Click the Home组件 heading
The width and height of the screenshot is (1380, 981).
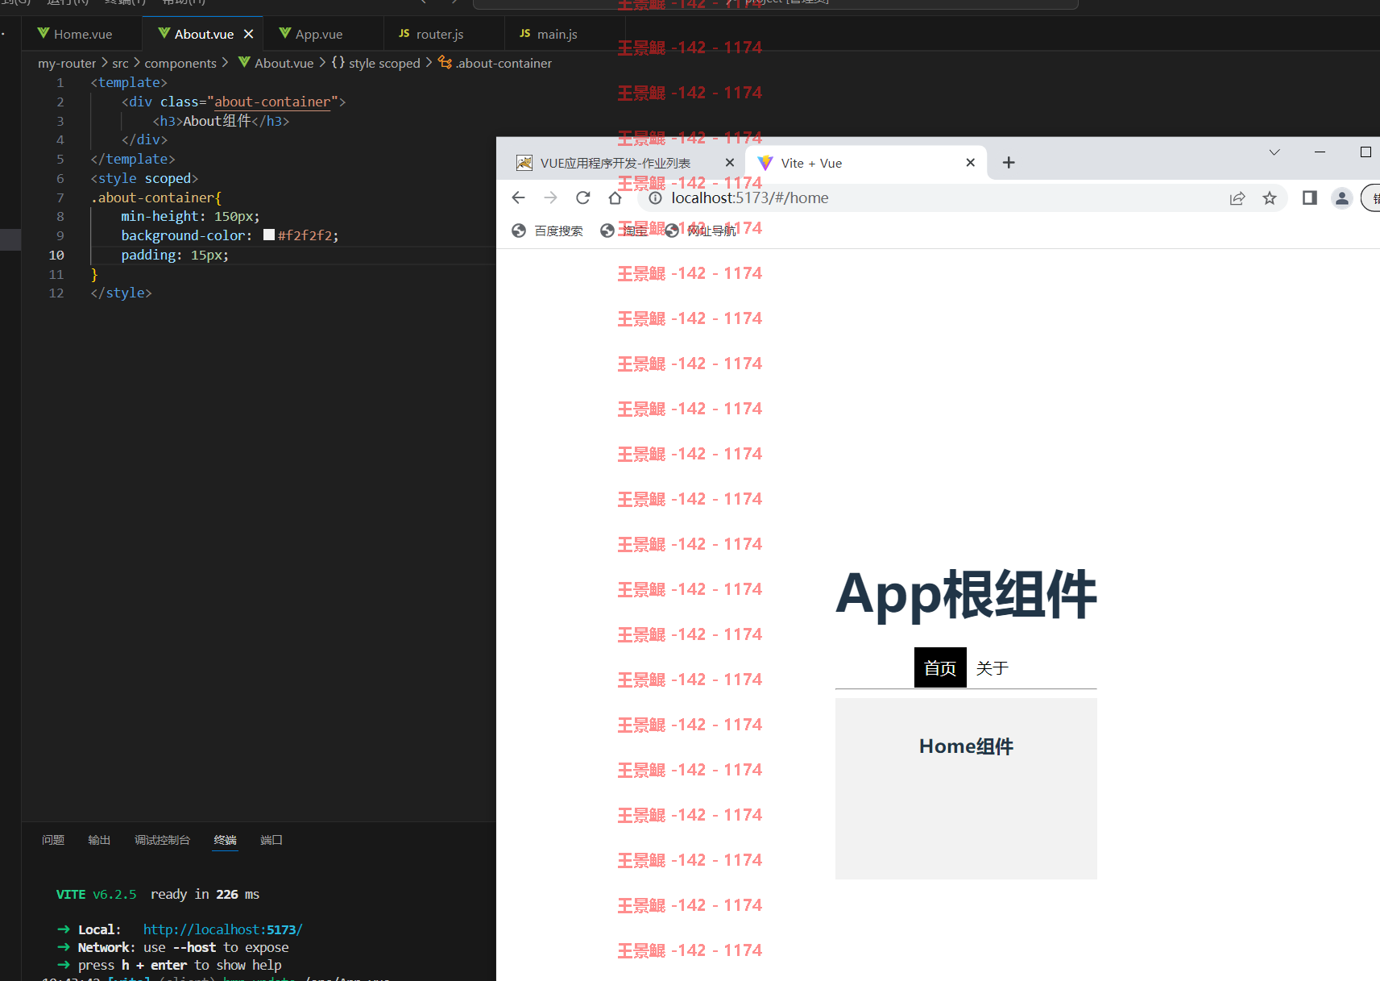point(966,746)
